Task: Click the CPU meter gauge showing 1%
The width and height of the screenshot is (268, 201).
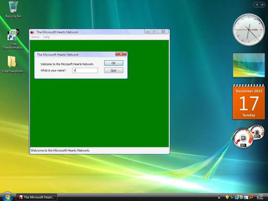Action: click(243, 138)
